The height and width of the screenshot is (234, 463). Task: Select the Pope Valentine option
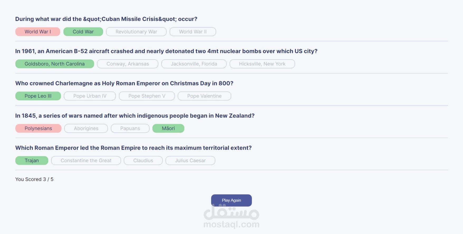coord(204,96)
